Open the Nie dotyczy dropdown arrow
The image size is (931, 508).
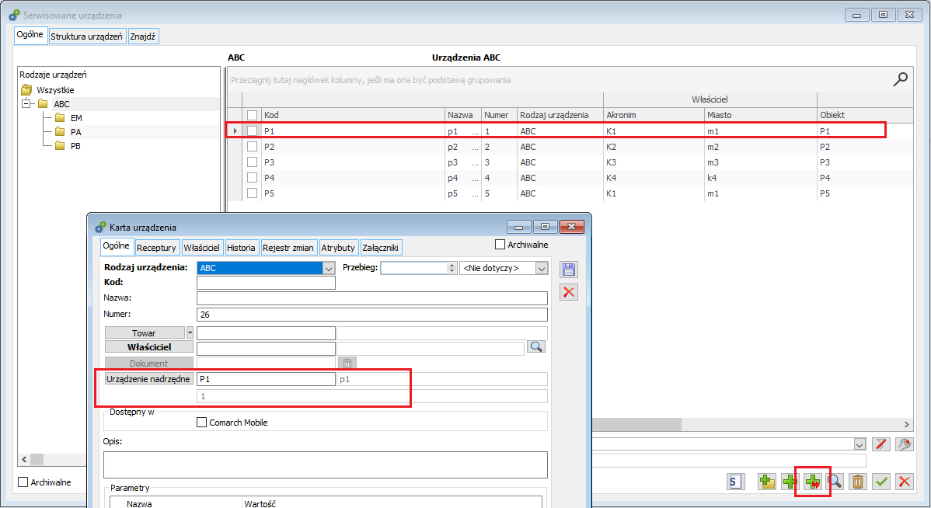(541, 268)
